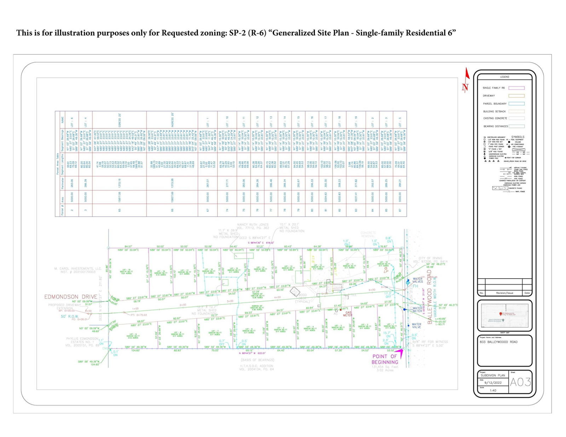Image resolution: width=566 pixels, height=437 pixels.
Task: Click the 'SINGLE FAMILY R6' legend label
Action: [494, 88]
